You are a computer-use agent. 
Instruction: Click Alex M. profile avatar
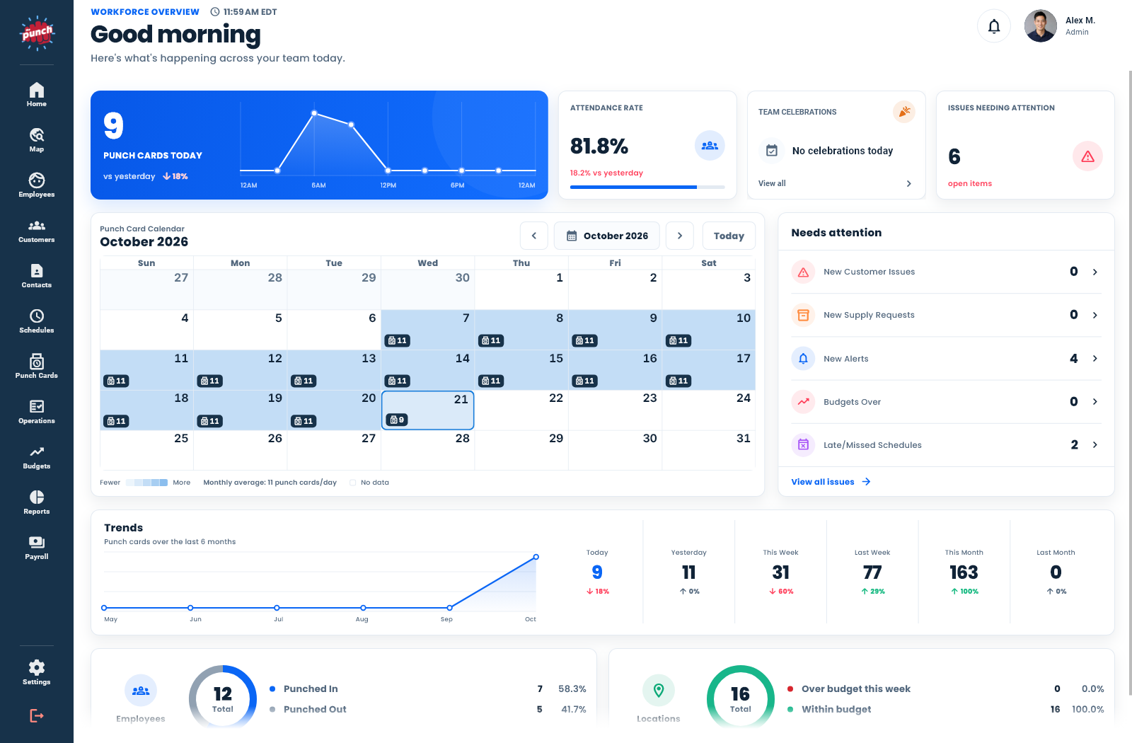point(1040,26)
